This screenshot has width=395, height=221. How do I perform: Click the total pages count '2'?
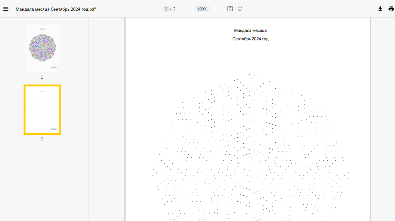point(174,9)
